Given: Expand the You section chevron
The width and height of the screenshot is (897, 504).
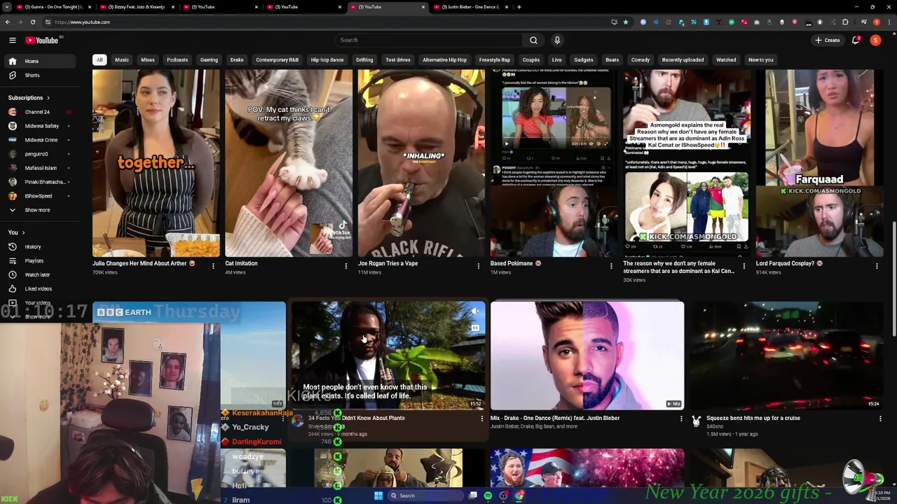Looking at the screenshot, I should click(x=23, y=232).
